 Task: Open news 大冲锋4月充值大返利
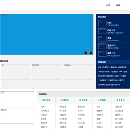coord(109,84)
